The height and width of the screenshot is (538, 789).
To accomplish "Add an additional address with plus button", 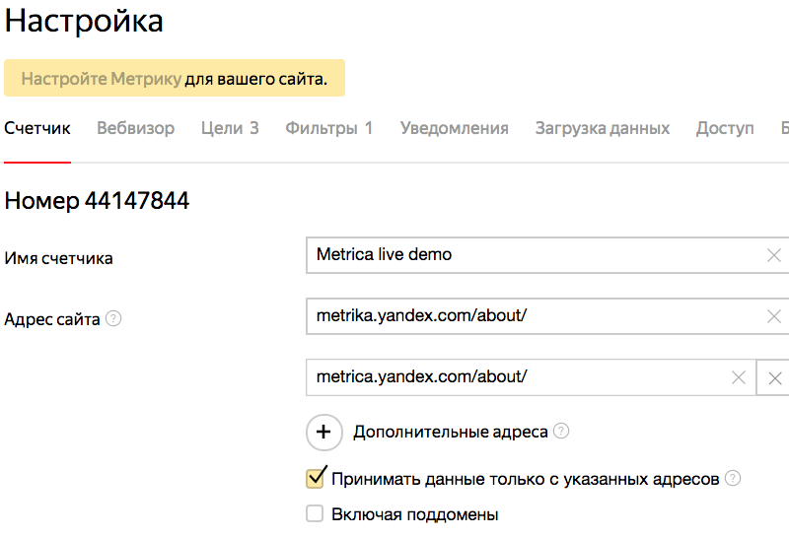I will [324, 432].
